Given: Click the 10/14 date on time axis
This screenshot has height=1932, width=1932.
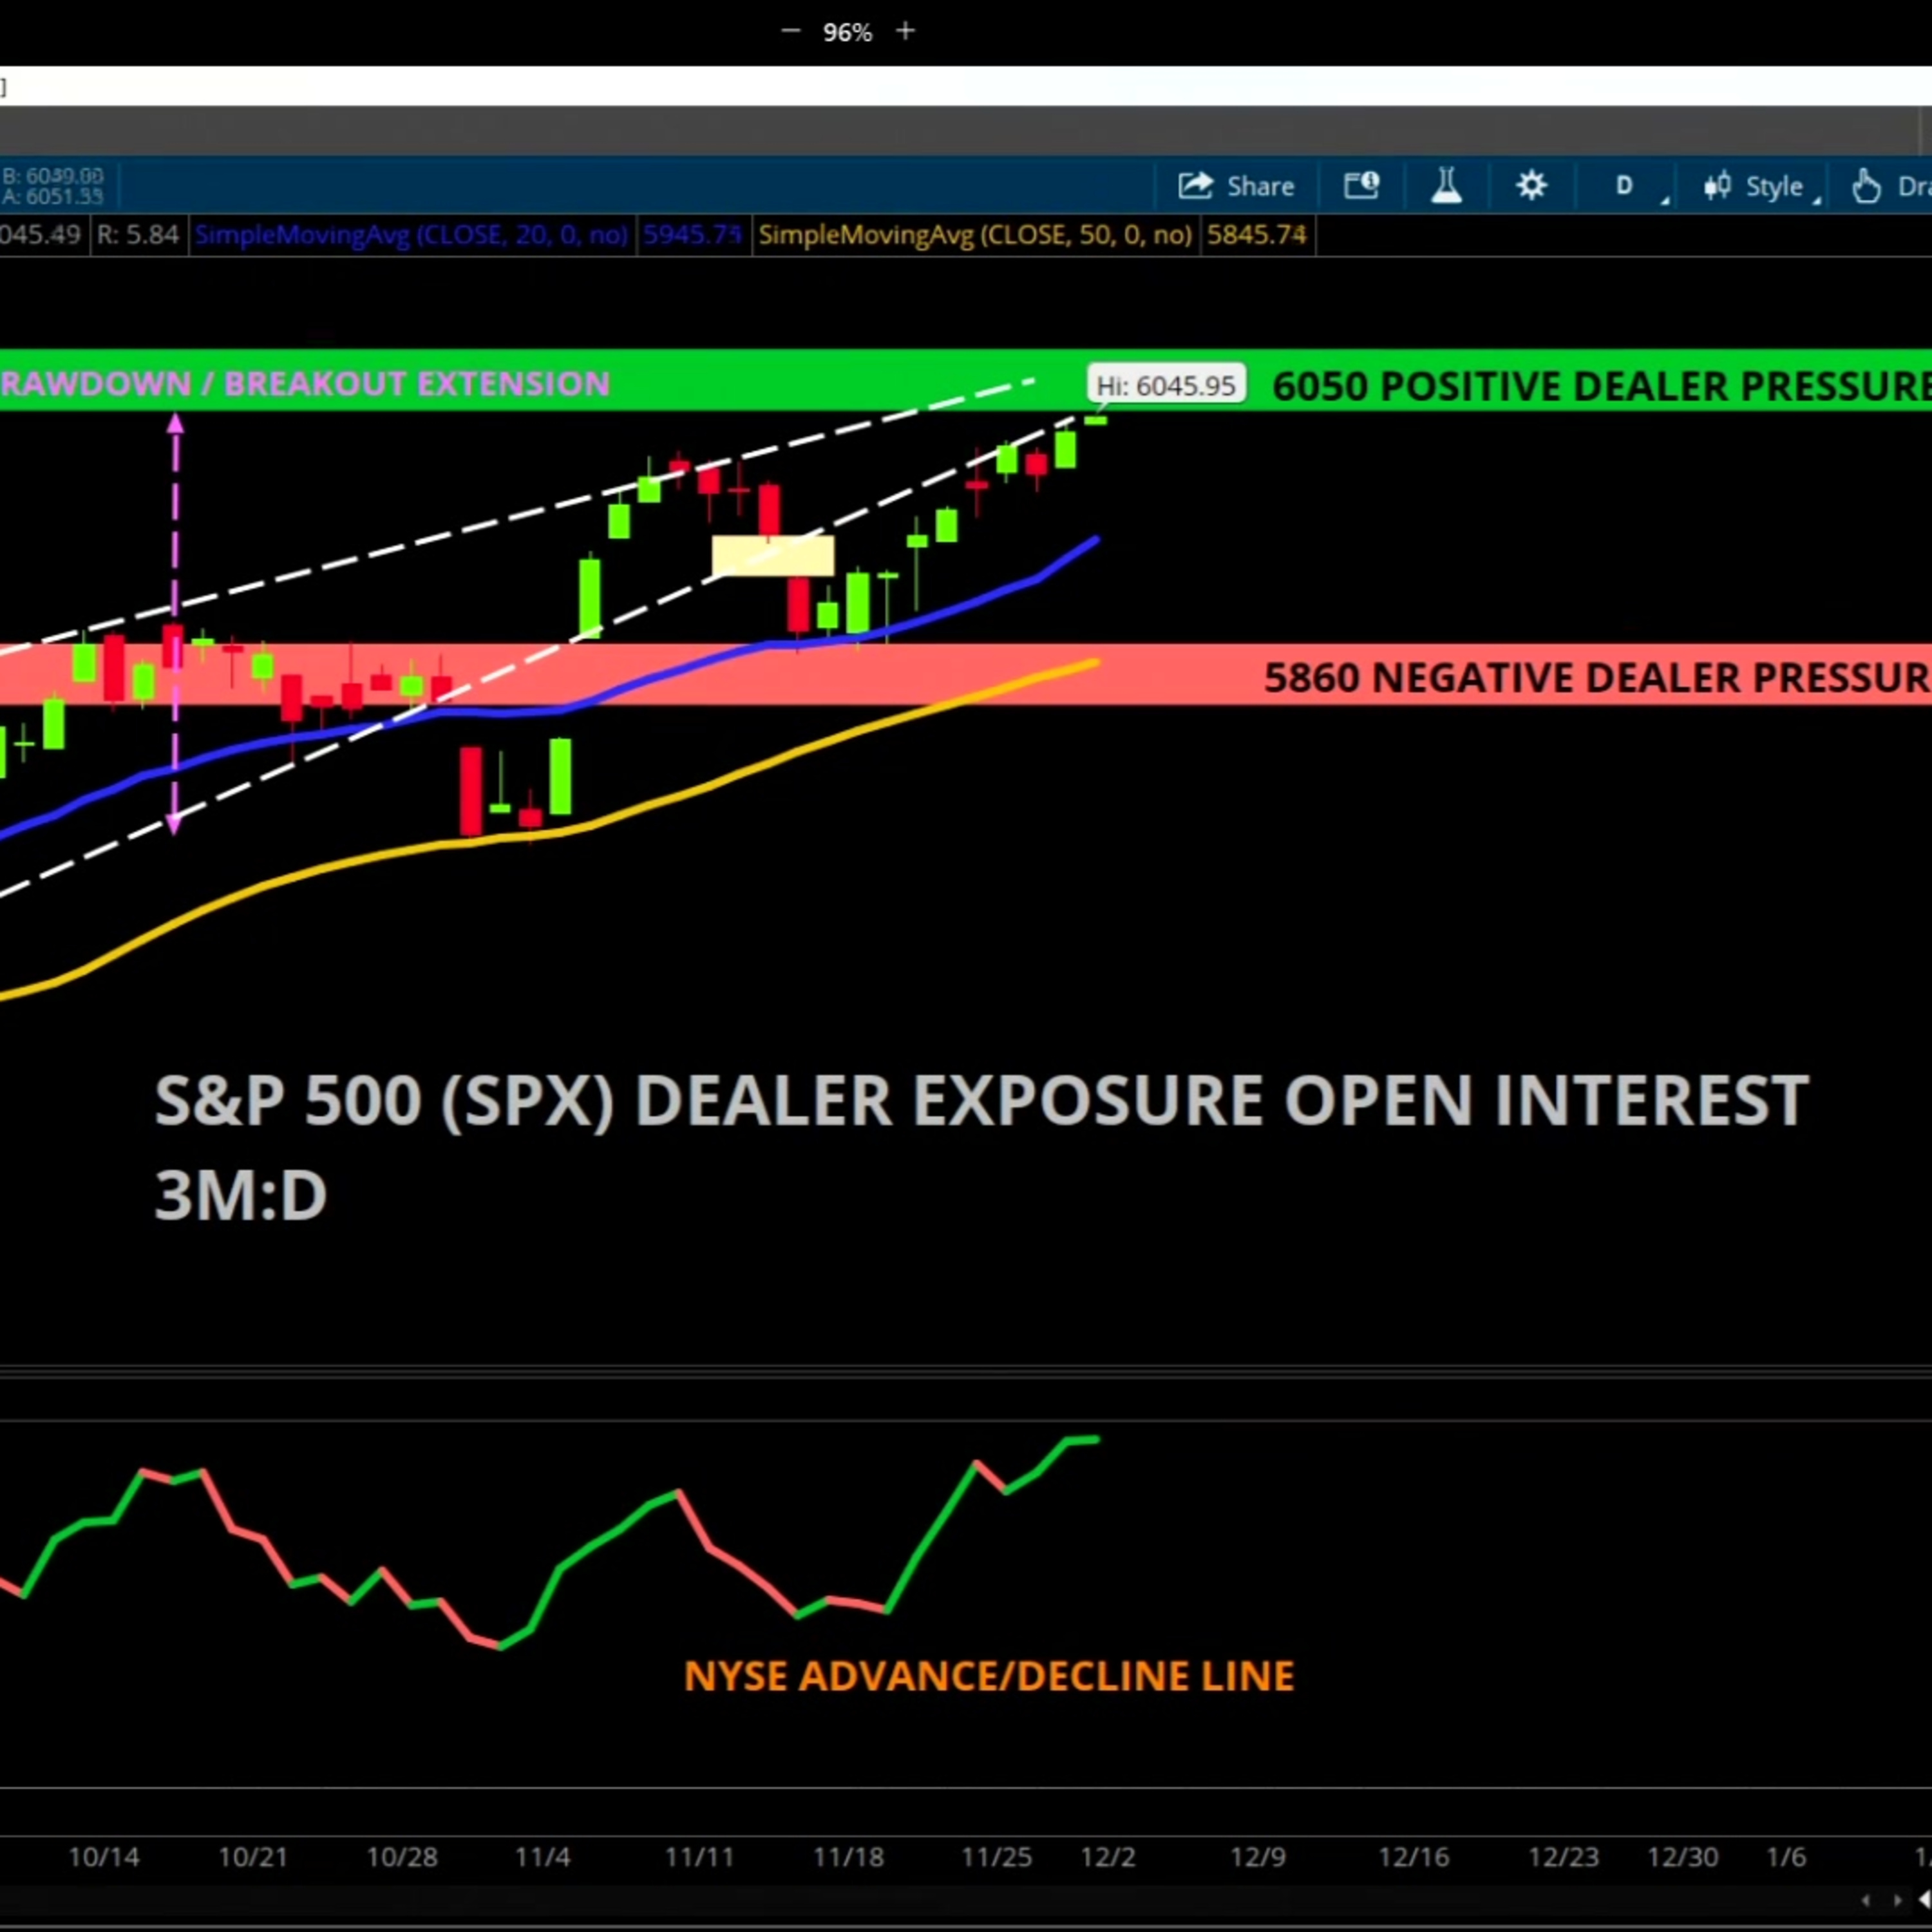Looking at the screenshot, I should click(104, 1857).
